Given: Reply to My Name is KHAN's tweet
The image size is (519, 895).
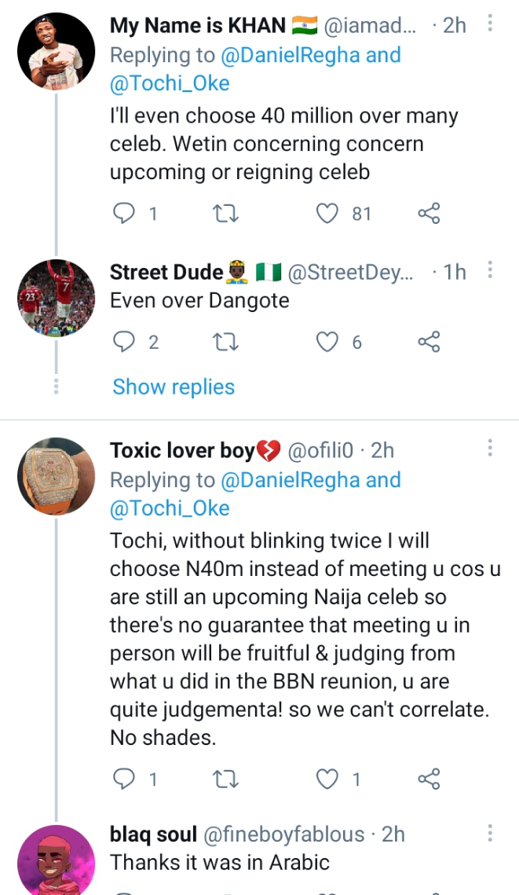Looking at the screenshot, I should [125, 213].
